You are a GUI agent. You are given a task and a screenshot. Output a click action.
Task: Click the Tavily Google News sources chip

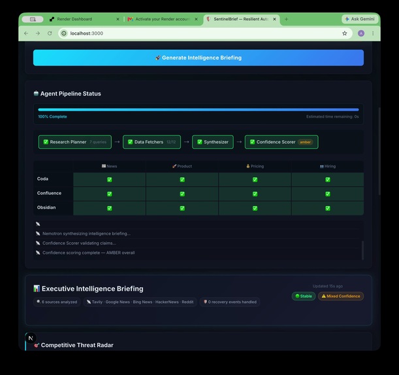pyautogui.click(x=140, y=302)
